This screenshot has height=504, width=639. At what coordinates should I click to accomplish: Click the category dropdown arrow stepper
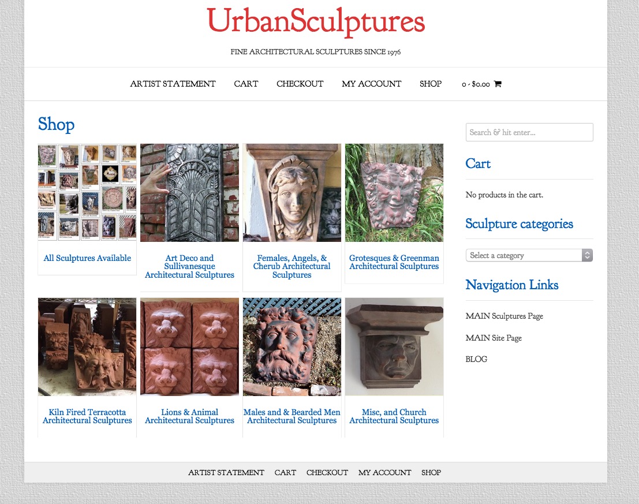(587, 255)
